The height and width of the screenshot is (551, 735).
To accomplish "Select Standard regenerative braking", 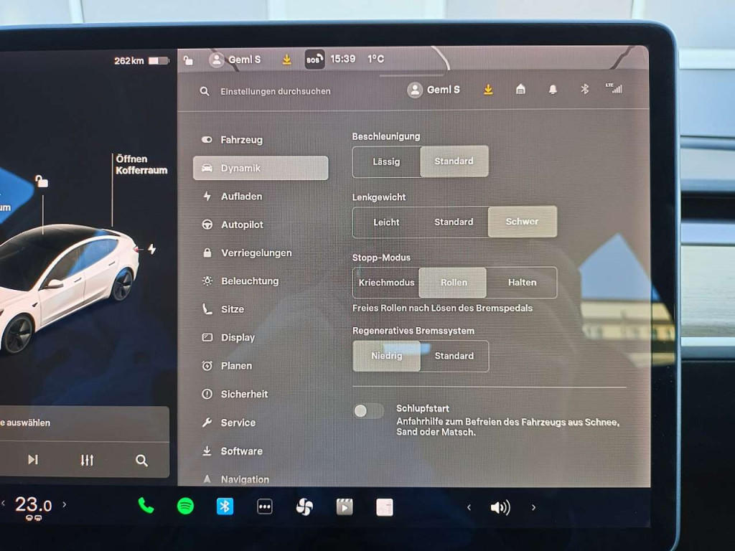I will pos(454,356).
